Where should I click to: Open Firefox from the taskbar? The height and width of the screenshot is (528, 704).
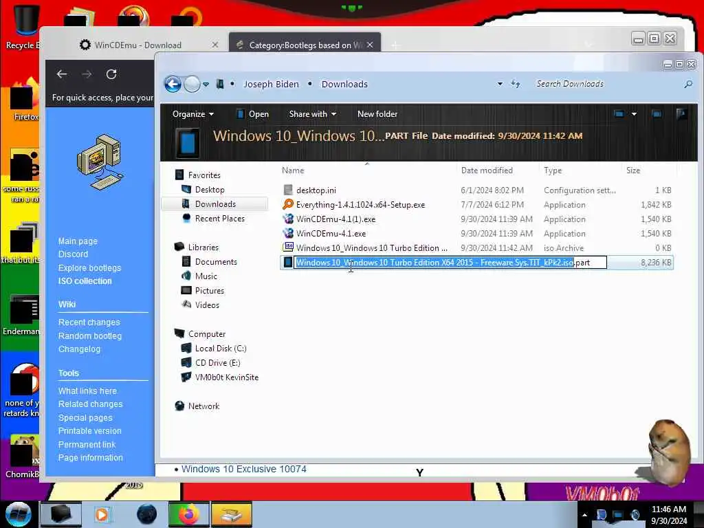coord(188,514)
